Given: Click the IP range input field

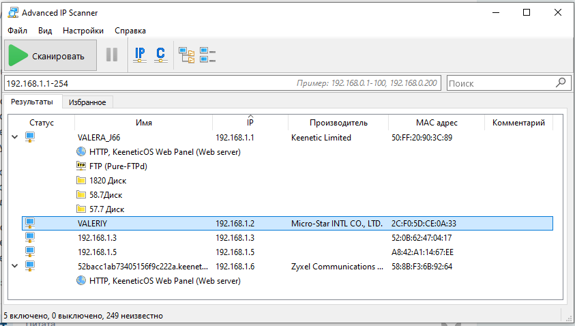Looking at the screenshot, I should pyautogui.click(x=224, y=83).
